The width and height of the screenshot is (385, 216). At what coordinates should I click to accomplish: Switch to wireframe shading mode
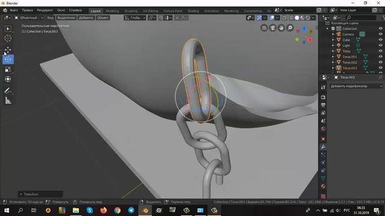pyautogui.click(x=291, y=18)
